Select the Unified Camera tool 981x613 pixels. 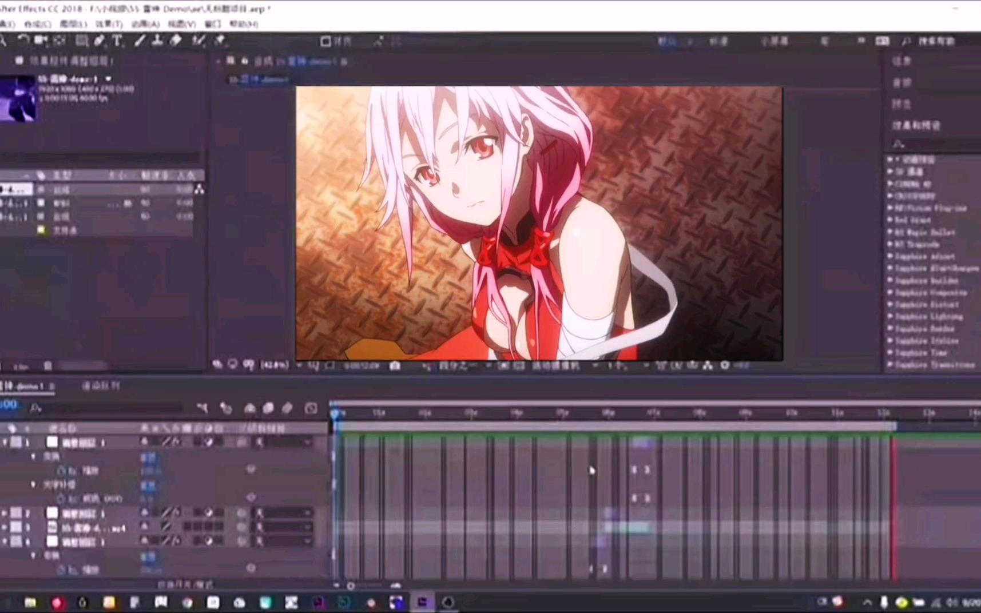(41, 40)
